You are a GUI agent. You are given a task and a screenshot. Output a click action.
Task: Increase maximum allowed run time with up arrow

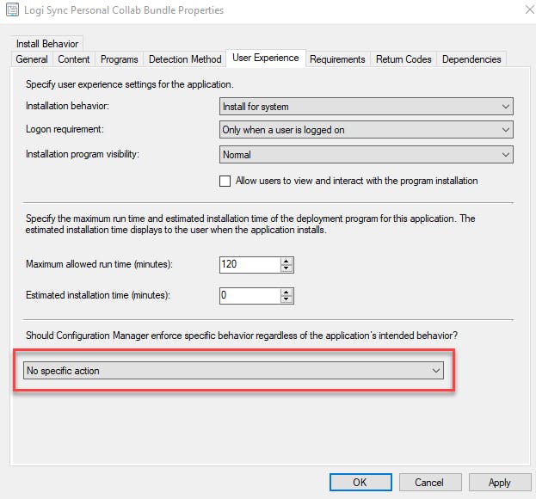coord(286,262)
